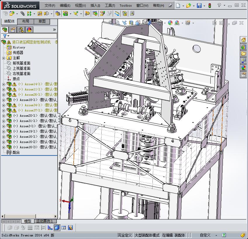
Task: Click the Save disk icon
Action: coord(199,6)
